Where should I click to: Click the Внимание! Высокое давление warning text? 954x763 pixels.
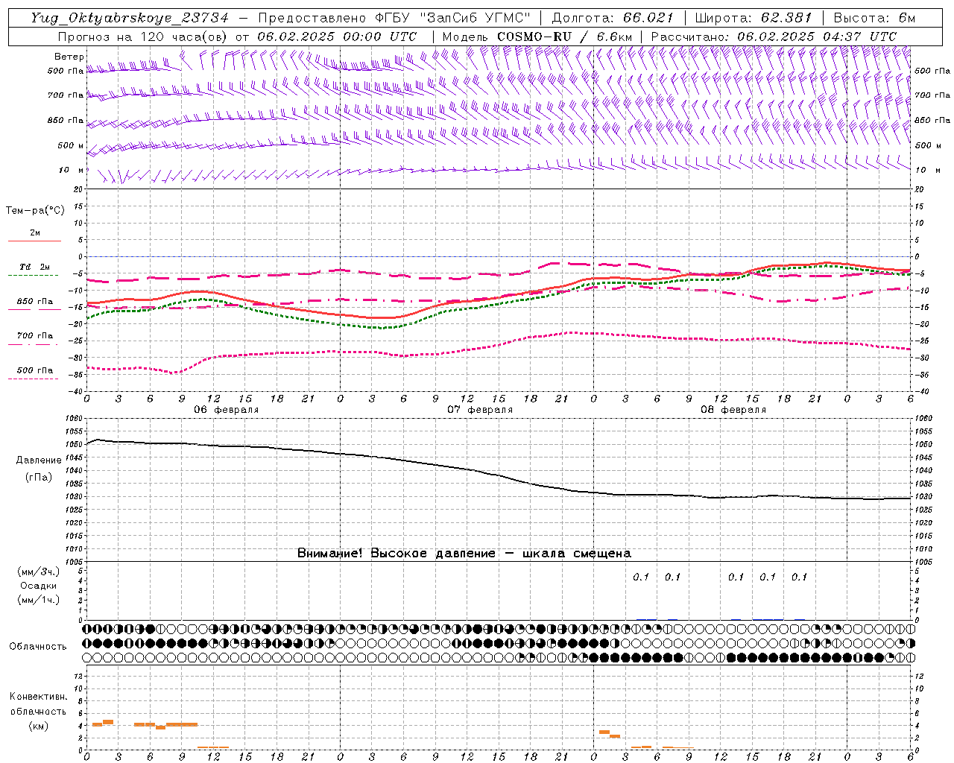tap(464, 553)
